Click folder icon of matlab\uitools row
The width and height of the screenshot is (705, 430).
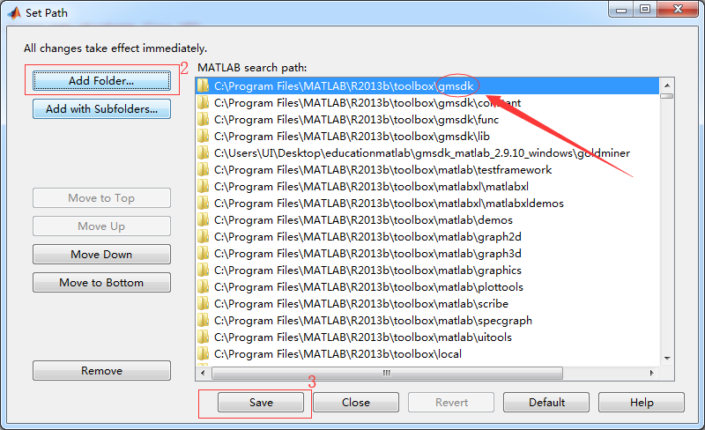coord(204,337)
